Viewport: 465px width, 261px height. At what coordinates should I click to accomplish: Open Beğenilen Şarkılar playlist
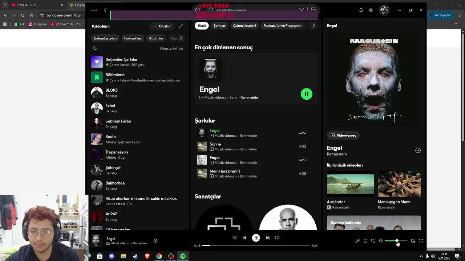(138, 62)
